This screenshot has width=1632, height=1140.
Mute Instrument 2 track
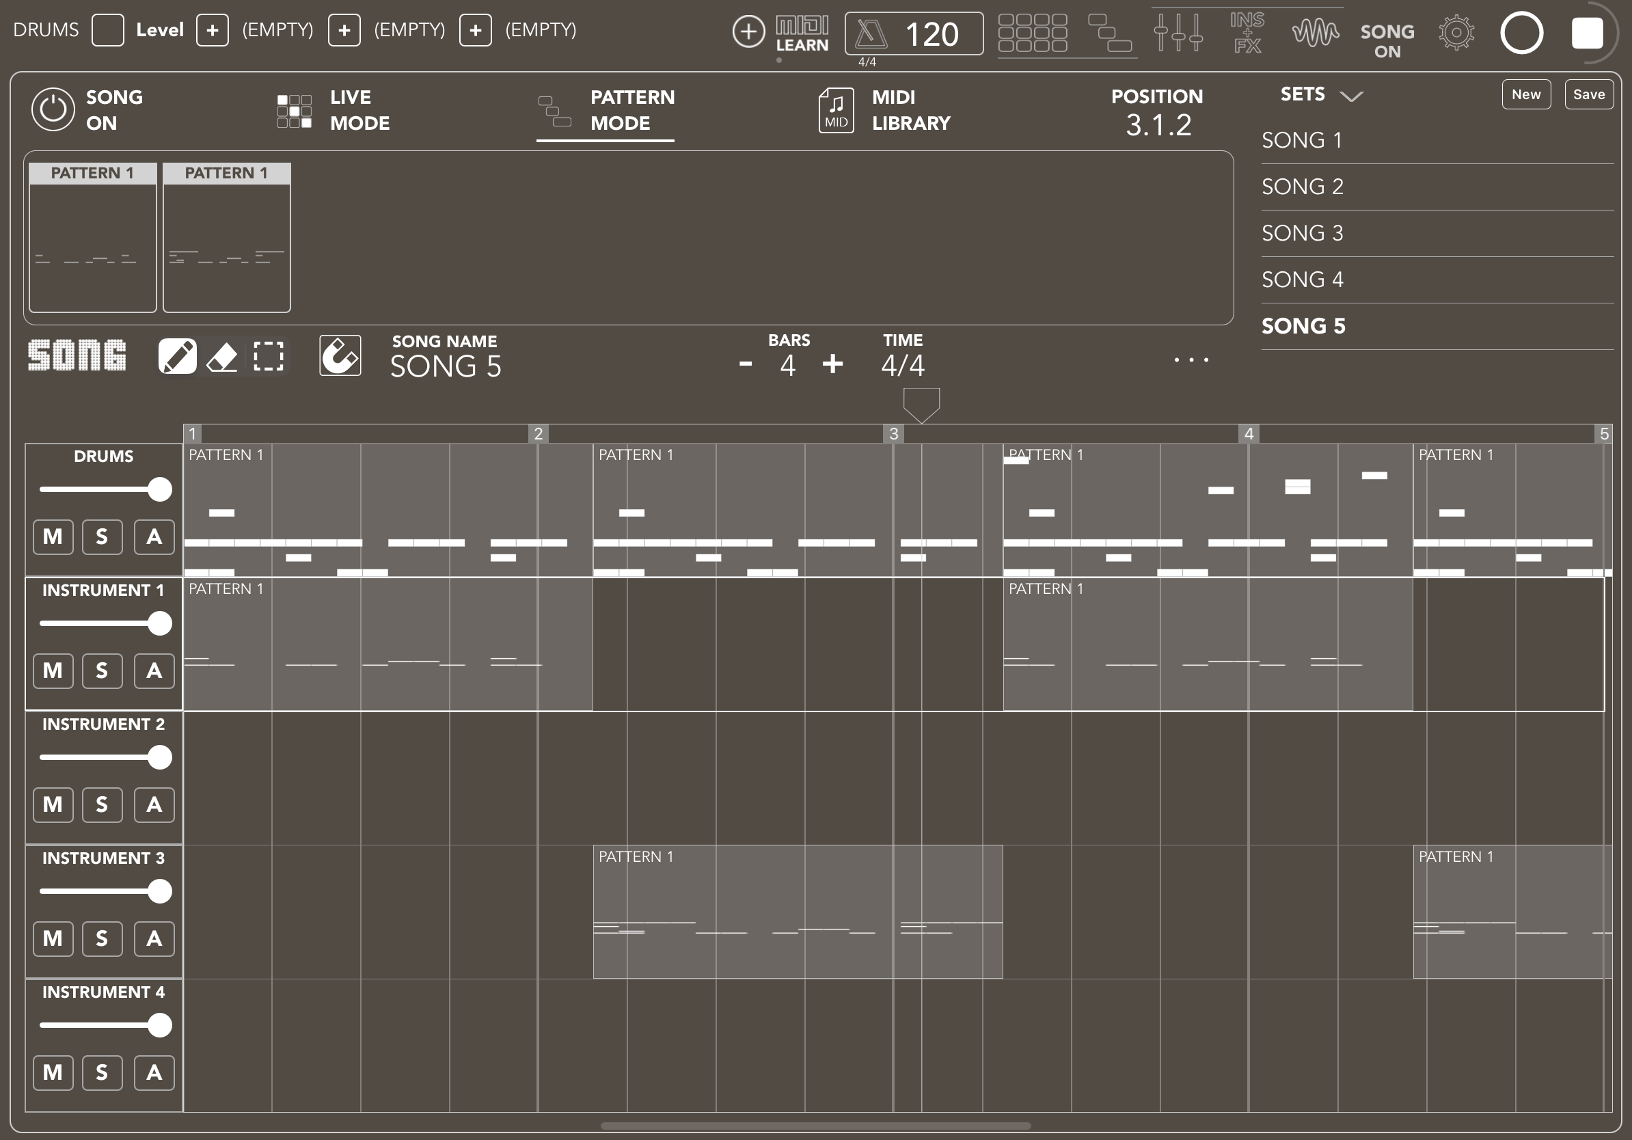pyautogui.click(x=53, y=804)
